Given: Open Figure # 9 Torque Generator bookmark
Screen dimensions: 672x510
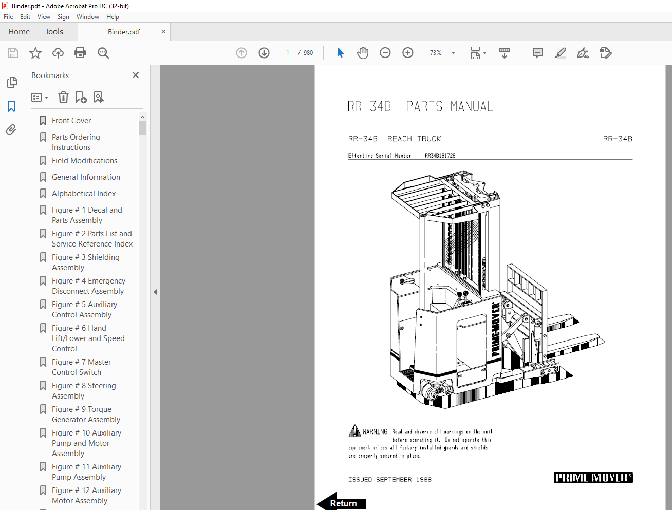Looking at the screenshot, I should (x=86, y=414).
